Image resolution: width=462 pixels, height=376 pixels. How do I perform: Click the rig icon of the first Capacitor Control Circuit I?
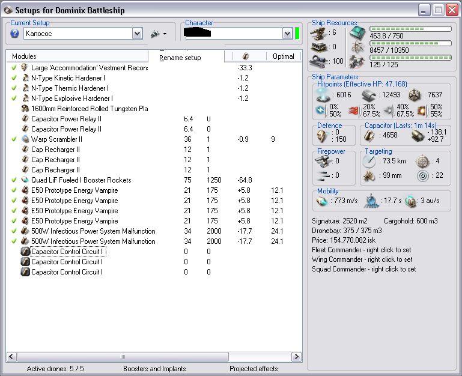click(25, 251)
